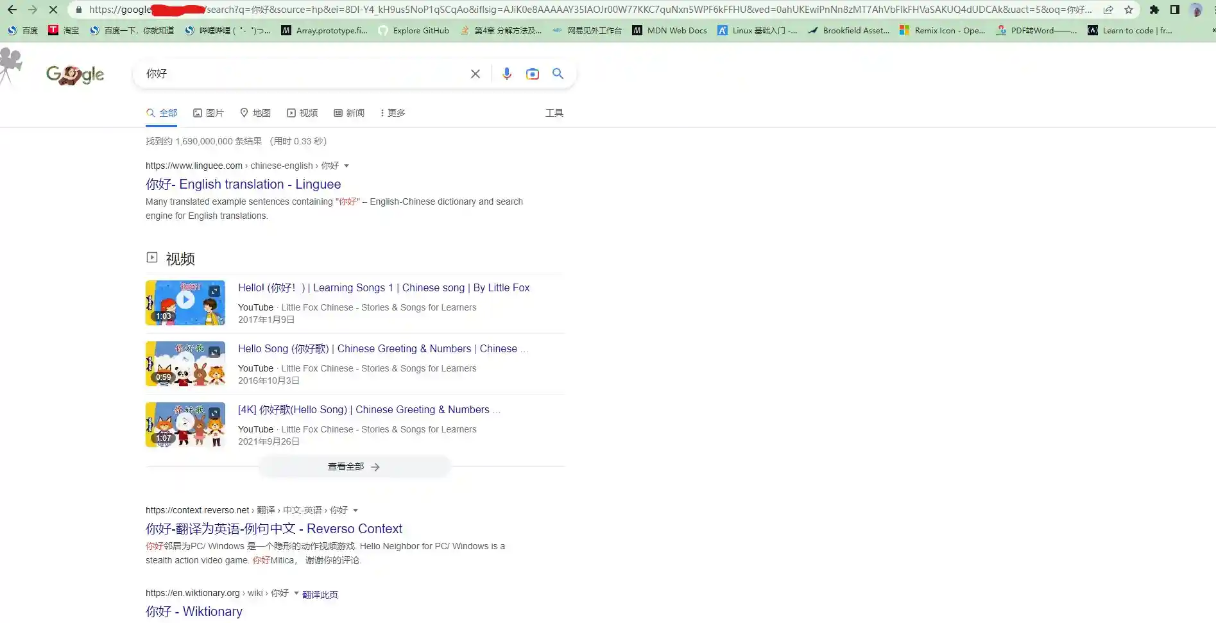
Task: Click the browser forward arrow
Action: point(33,10)
